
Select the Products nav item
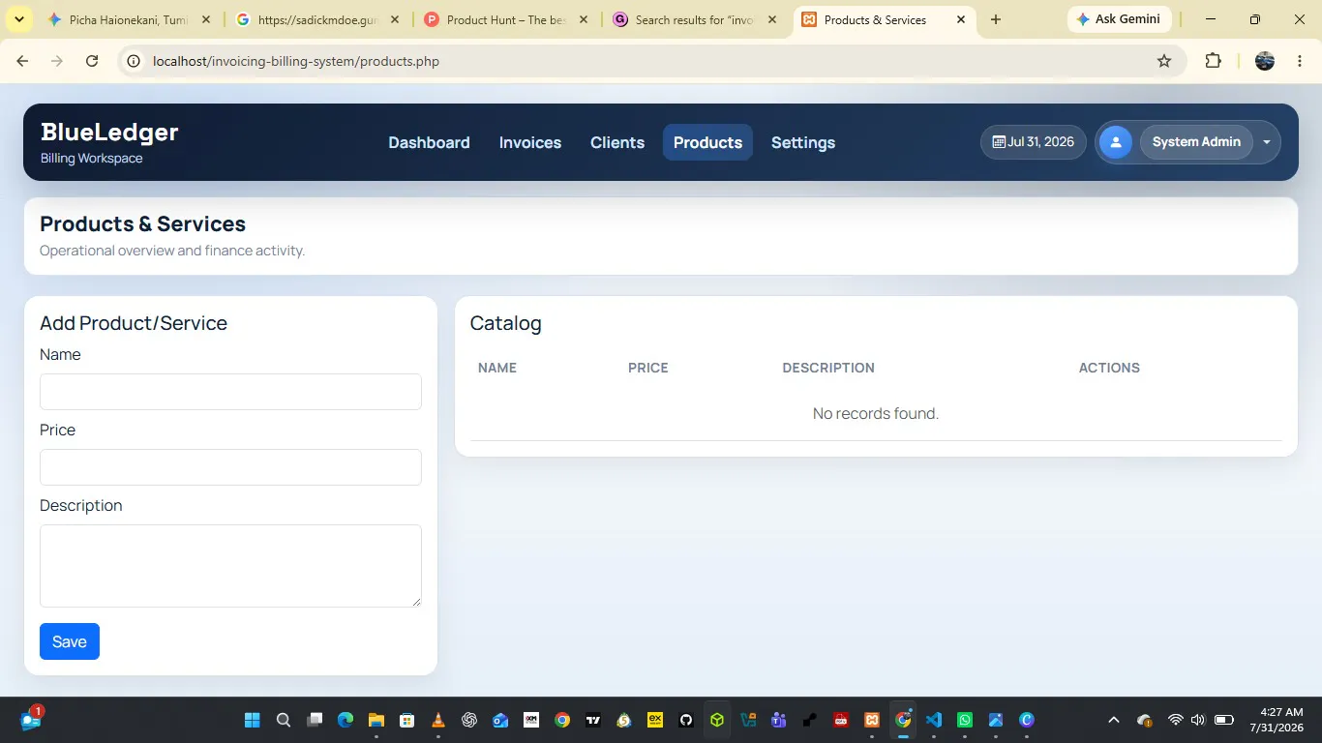(707, 142)
